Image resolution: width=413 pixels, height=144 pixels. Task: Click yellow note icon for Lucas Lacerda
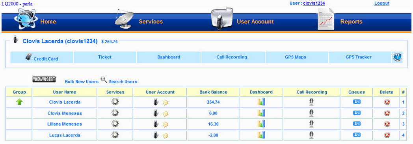click(166, 136)
